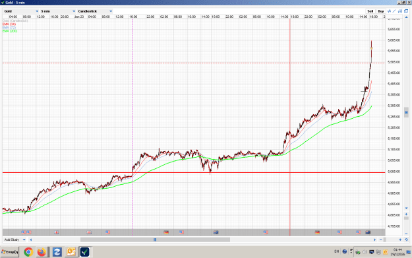
Task: Open Firefox from taskbar
Action: (42, 252)
